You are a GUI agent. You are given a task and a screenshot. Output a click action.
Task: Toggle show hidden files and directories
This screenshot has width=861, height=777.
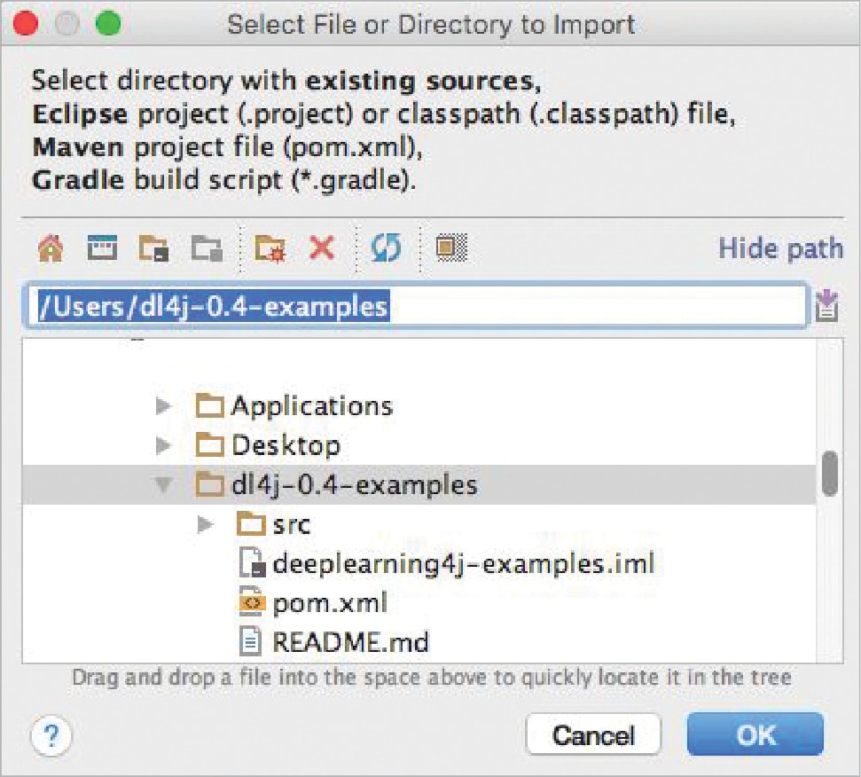(x=451, y=249)
